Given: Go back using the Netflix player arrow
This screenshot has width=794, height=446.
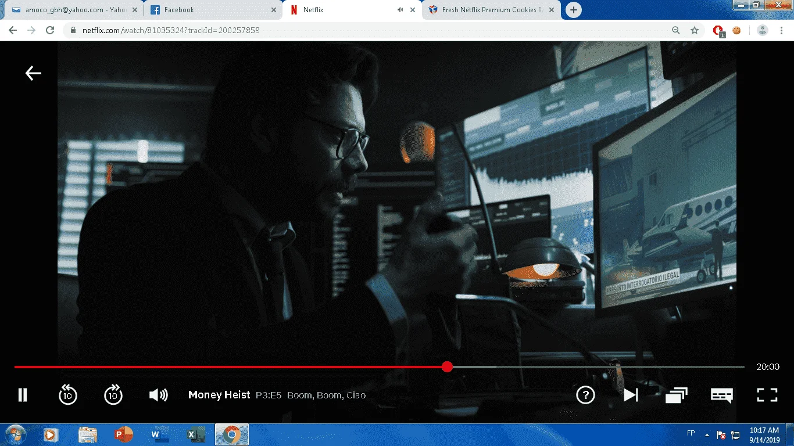Looking at the screenshot, I should click(x=33, y=73).
